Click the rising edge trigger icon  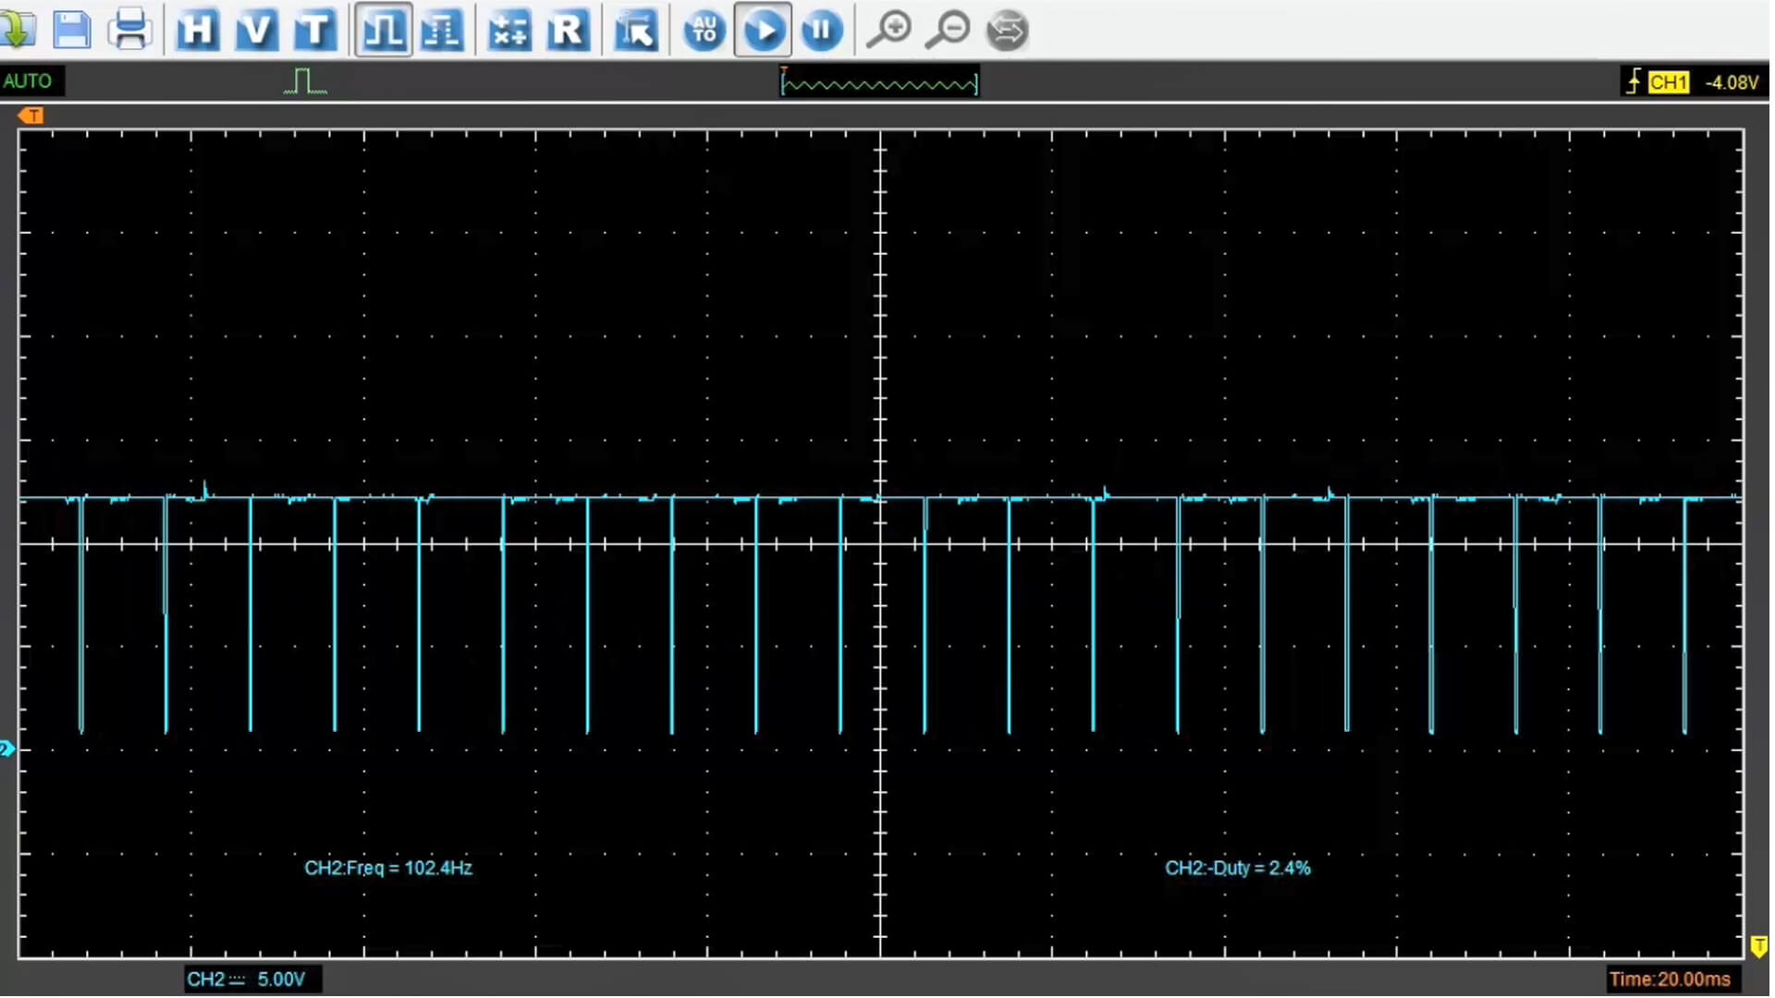click(1634, 81)
